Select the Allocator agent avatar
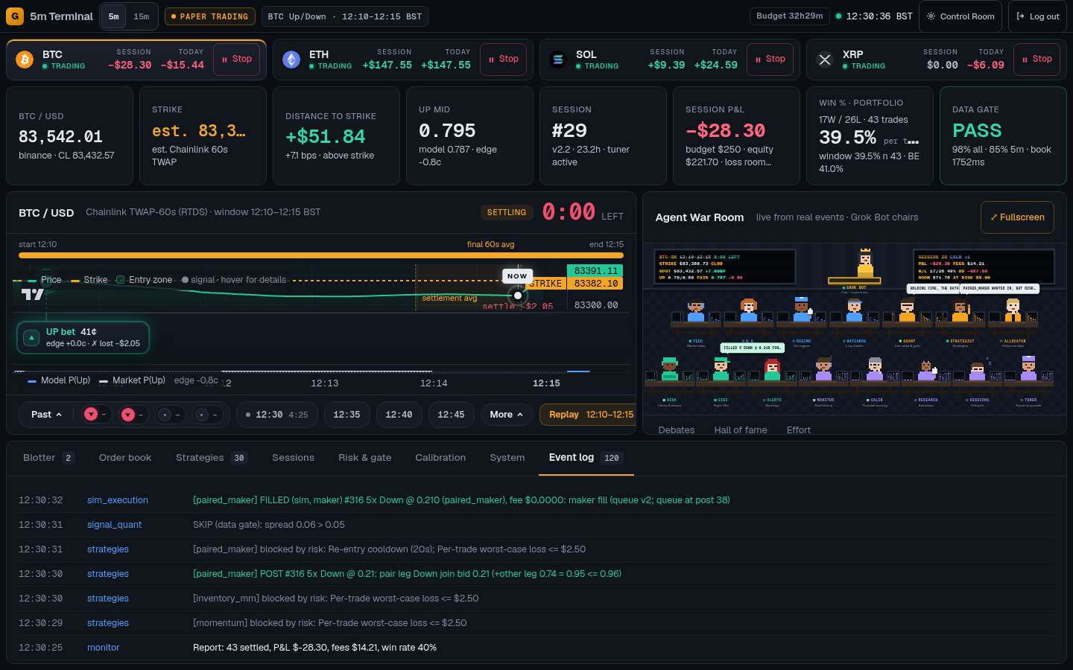The height and width of the screenshot is (670, 1073). [x=1013, y=310]
